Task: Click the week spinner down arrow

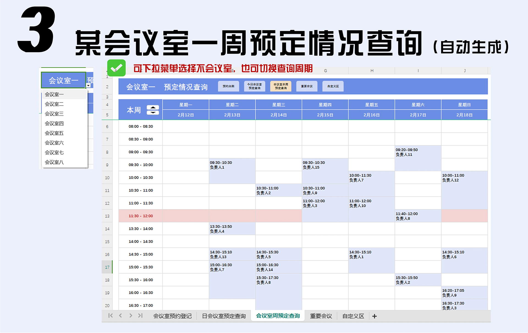Action: pos(153,112)
